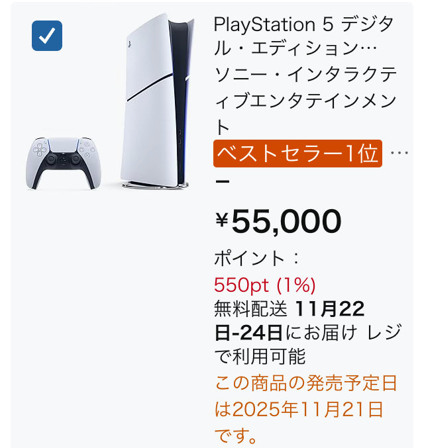Open the PlayStation 5 デジタル・エディション title link
424x448 pixels.
[303, 37]
